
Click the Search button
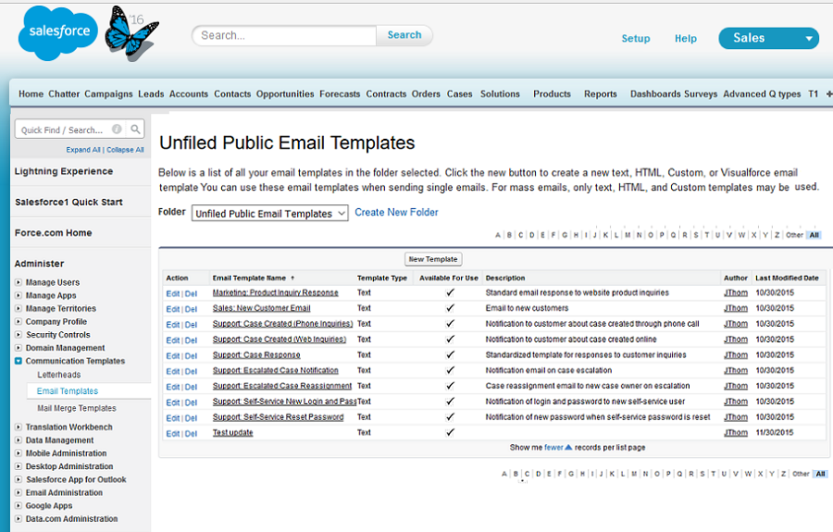click(404, 35)
